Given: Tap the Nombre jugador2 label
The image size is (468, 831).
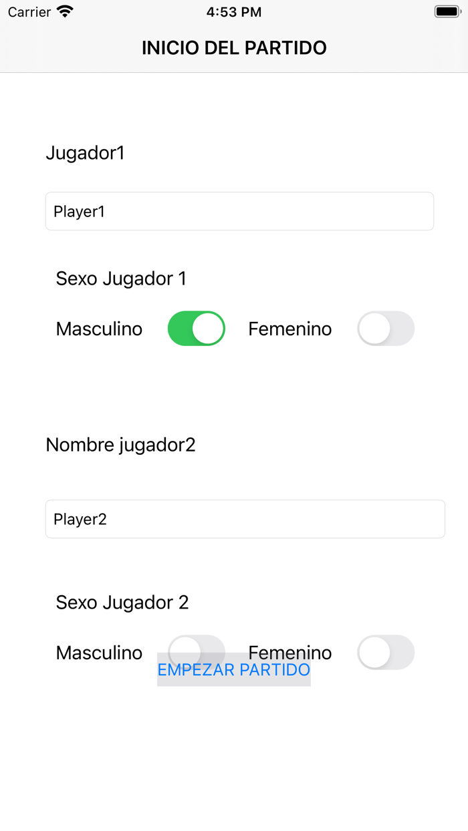Looking at the screenshot, I should [x=120, y=445].
